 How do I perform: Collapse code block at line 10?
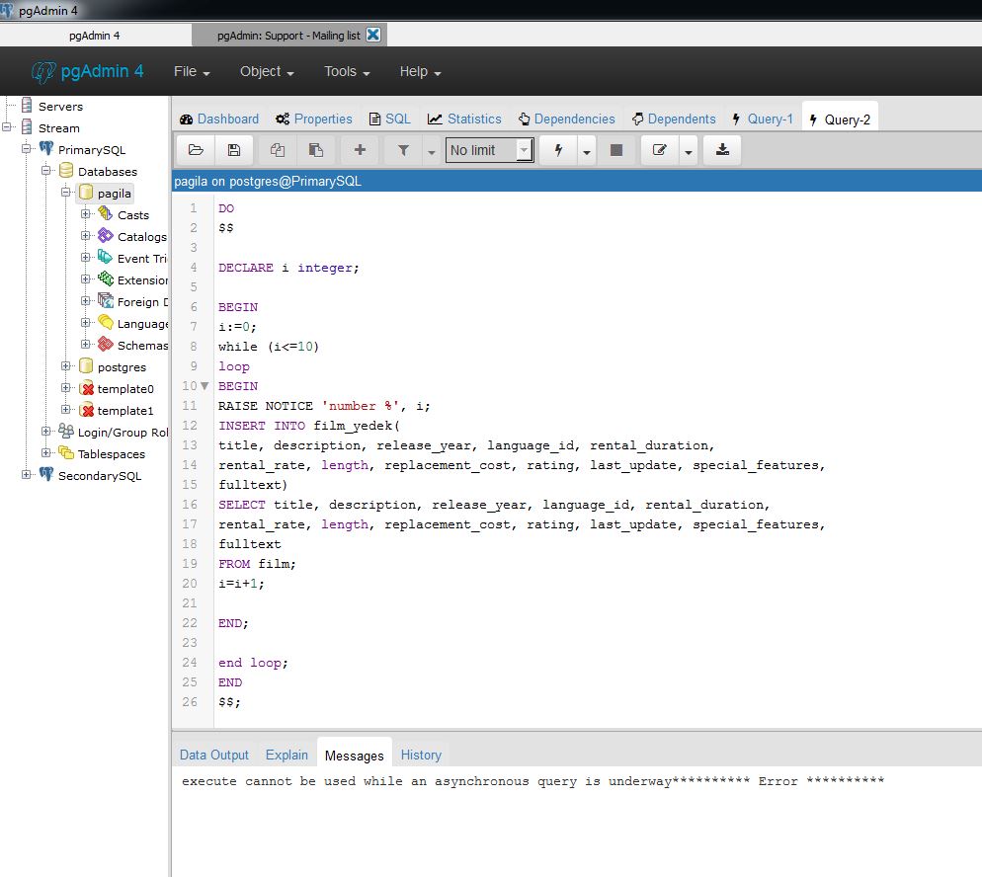(x=205, y=386)
